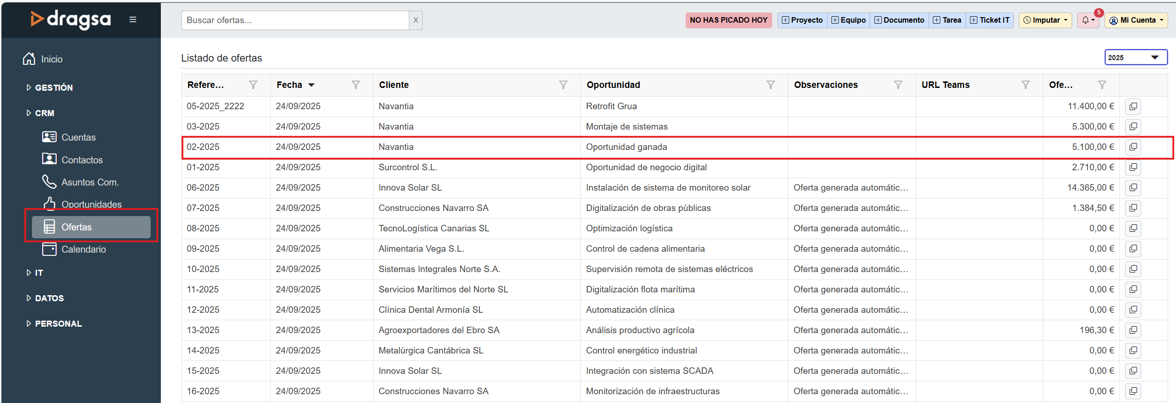Open the 2025 year dropdown

(x=1135, y=58)
